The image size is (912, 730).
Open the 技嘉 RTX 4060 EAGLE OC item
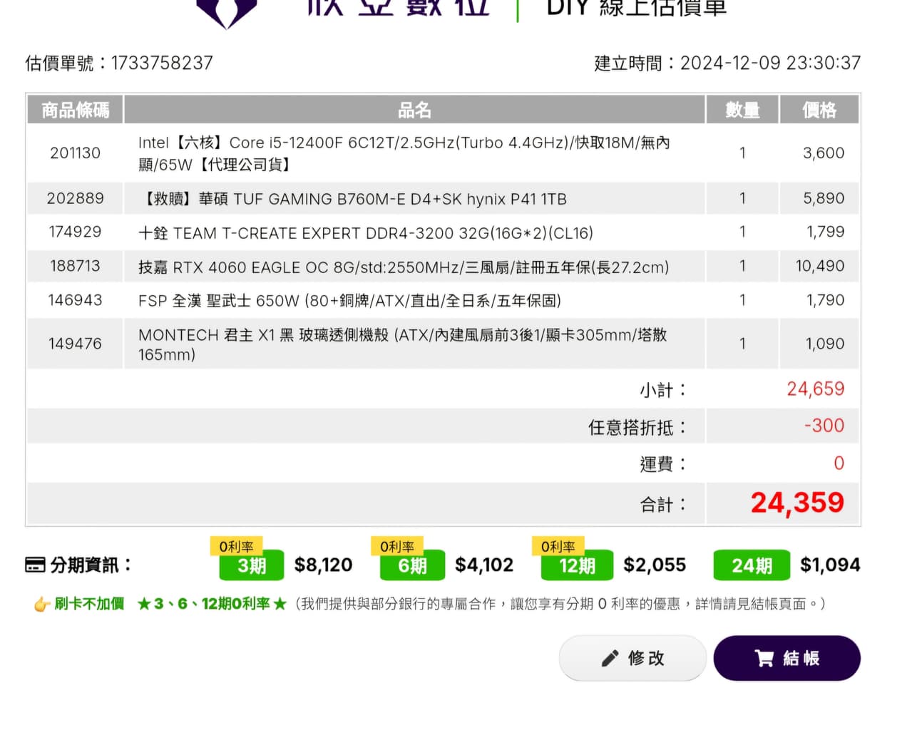(x=404, y=267)
